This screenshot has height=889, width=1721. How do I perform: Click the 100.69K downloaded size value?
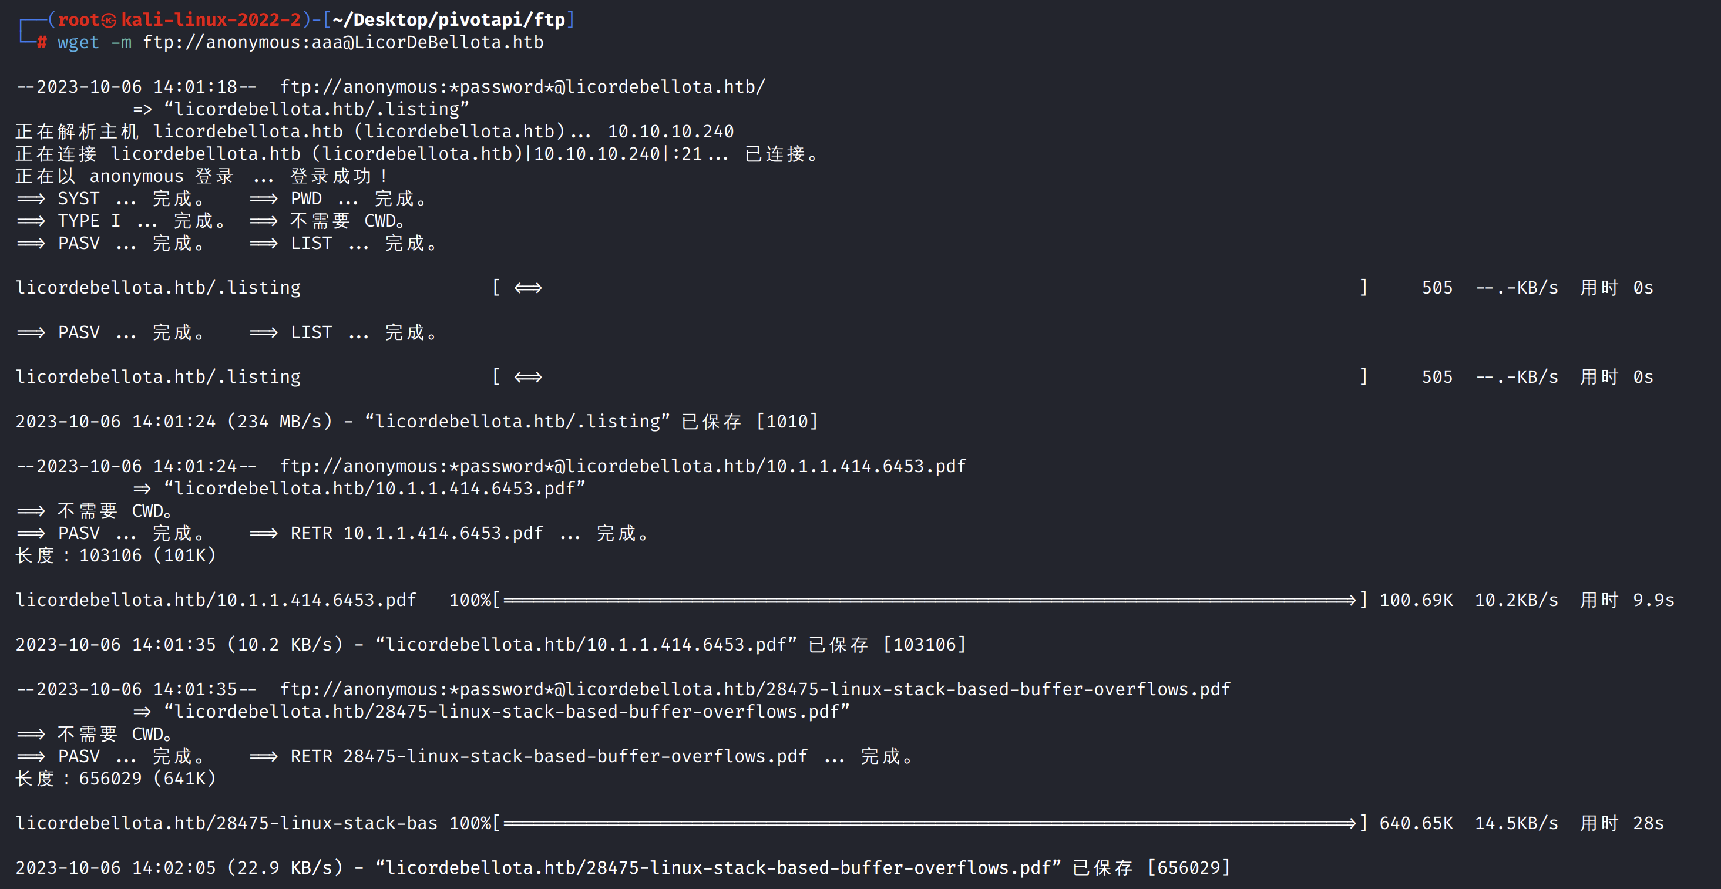(1416, 601)
